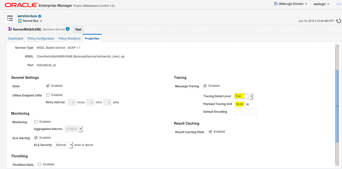This screenshot has width=342, height=169.
Task: Click the Oracle logo
Action: point(21,5)
